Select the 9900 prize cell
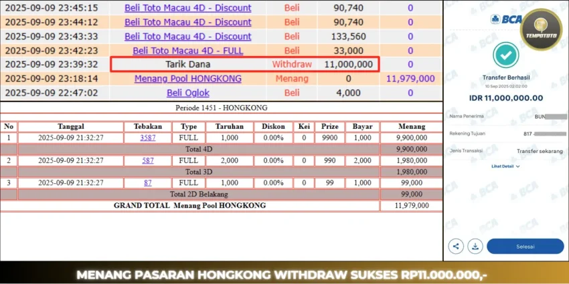Image resolution: width=569 pixels, height=284 pixels. [329, 138]
